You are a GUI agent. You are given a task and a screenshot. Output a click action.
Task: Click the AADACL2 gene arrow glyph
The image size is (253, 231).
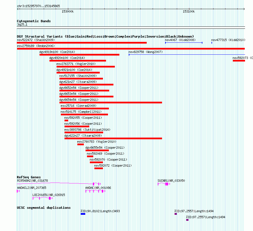point(18,191)
